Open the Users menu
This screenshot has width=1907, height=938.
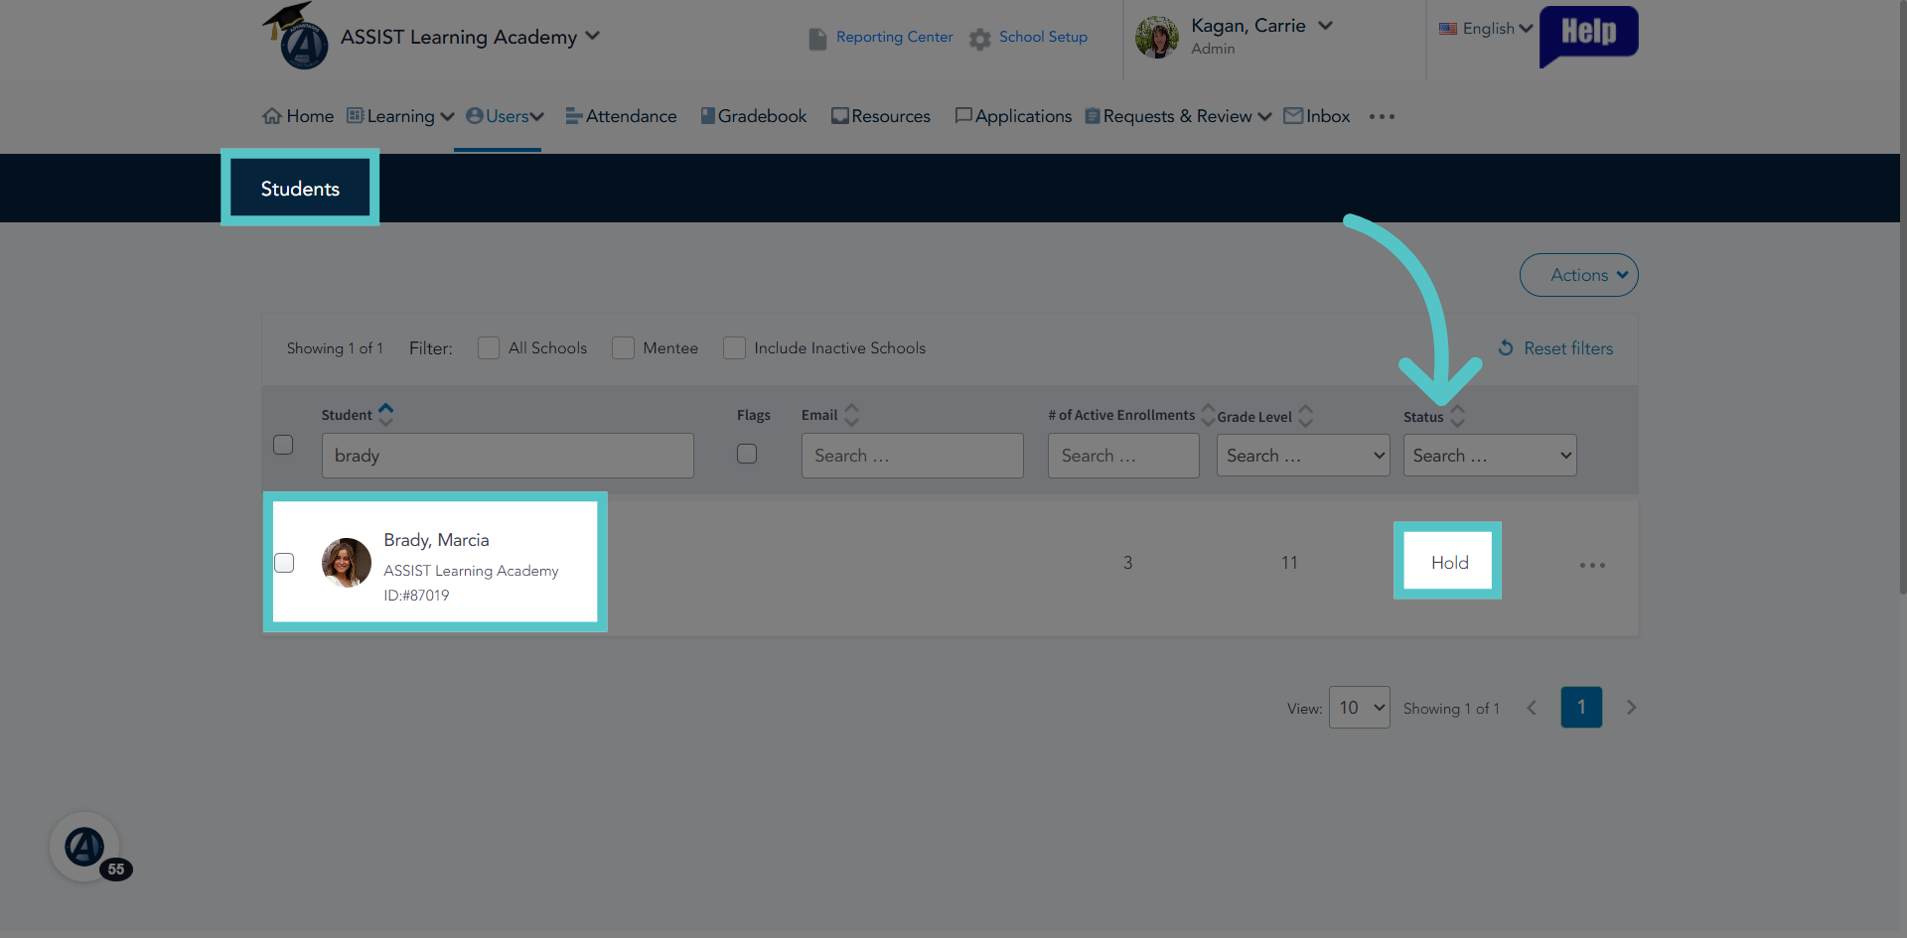506,116
